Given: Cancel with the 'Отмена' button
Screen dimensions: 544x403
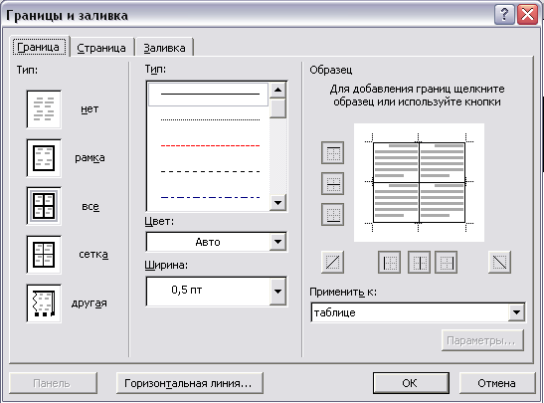Looking at the screenshot, I should coord(497,383).
